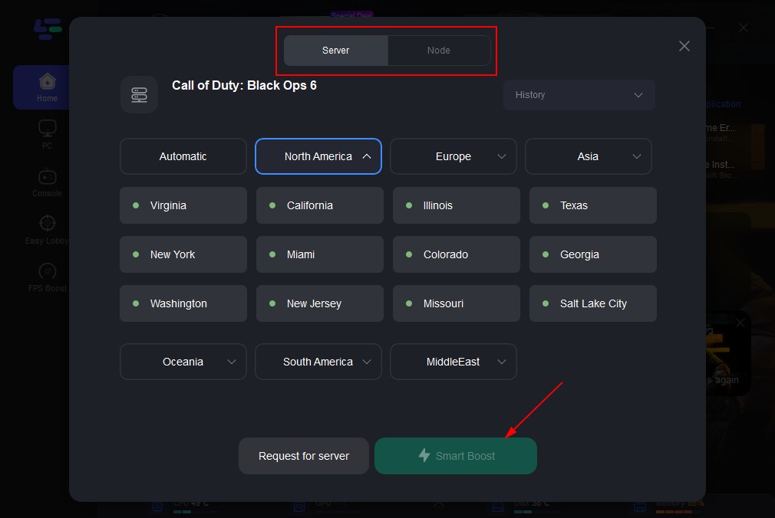Collapse the North America region list
Screen dimensions: 775x518
318,156
